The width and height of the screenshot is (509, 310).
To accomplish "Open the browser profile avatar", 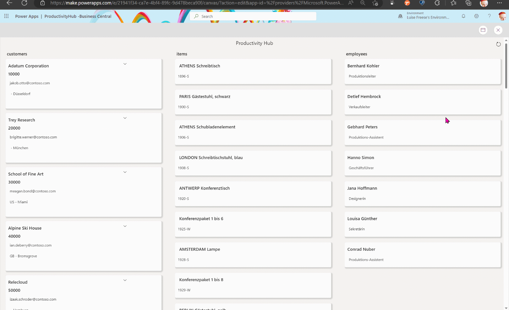I will coord(484,3).
